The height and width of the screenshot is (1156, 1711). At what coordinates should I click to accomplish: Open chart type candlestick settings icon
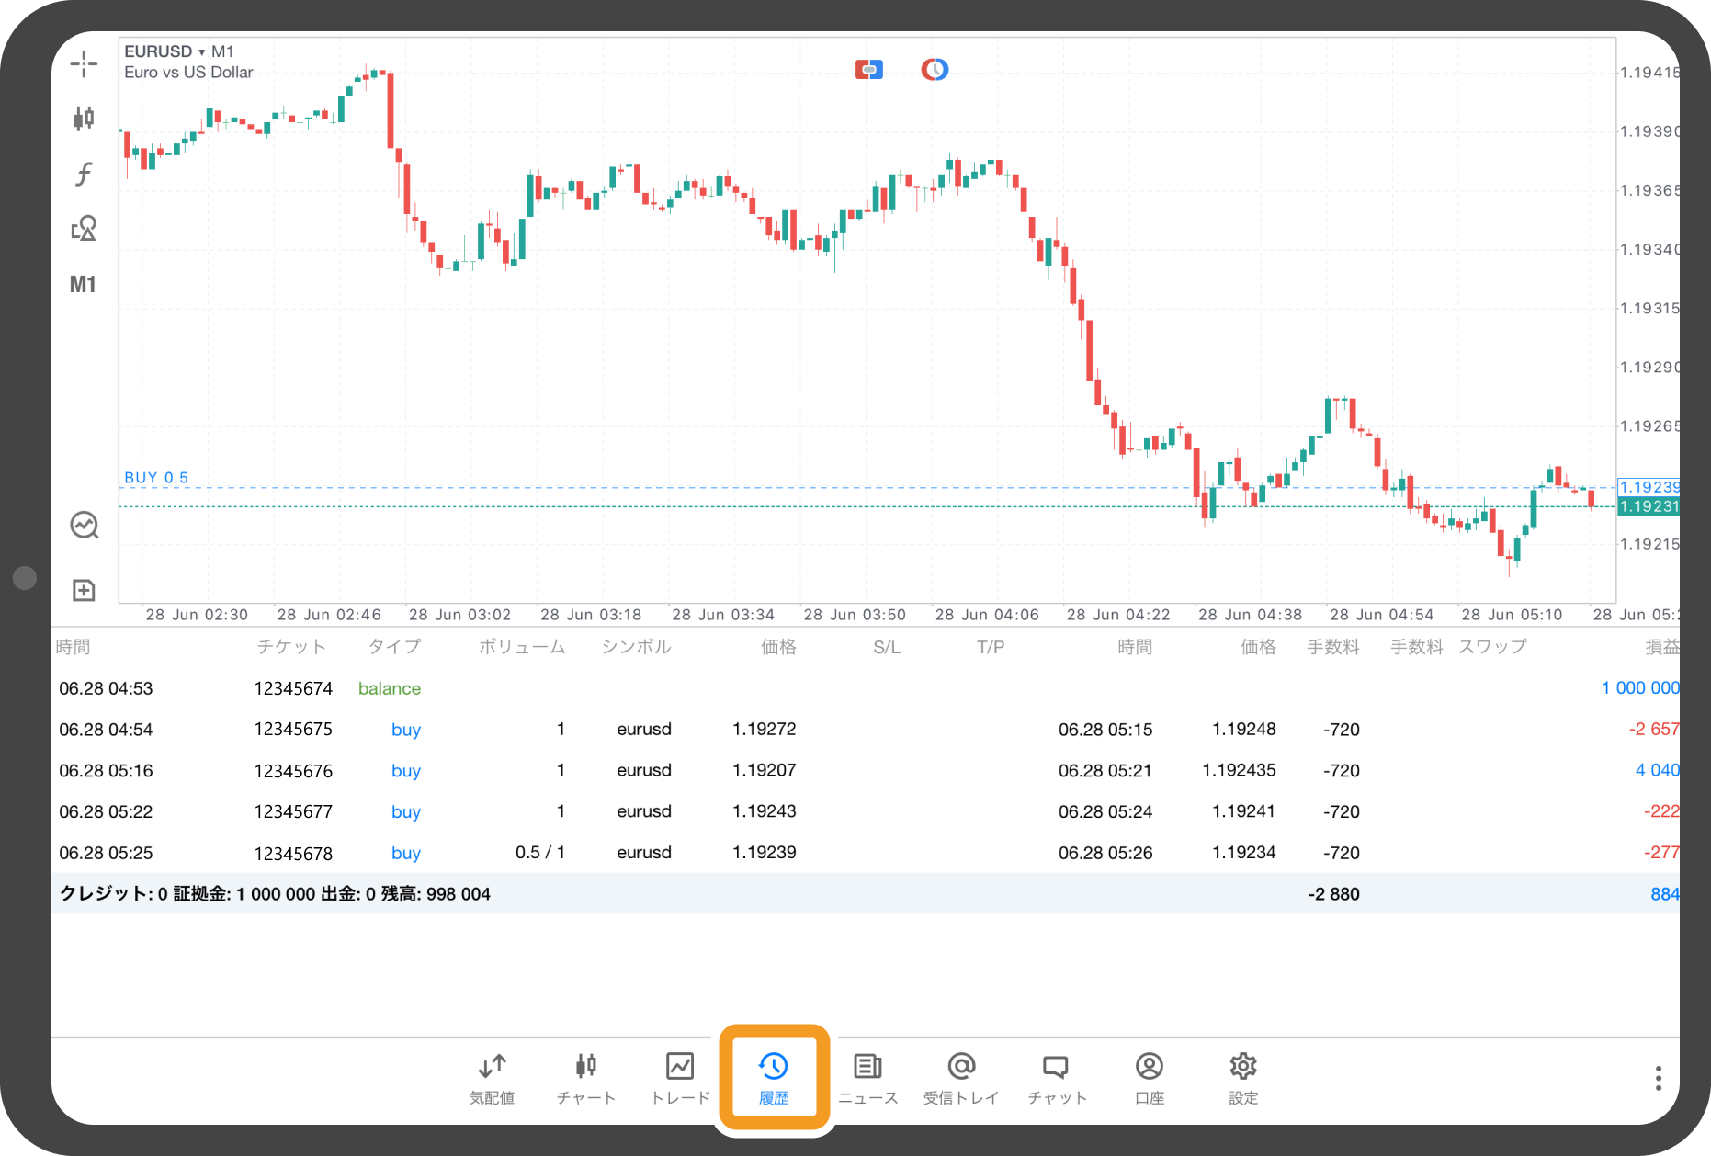click(x=84, y=118)
